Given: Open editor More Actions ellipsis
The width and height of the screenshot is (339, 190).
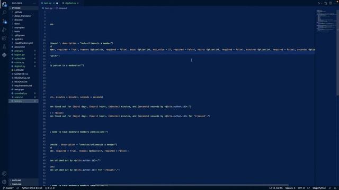Looking at the screenshot, I should point(335,3).
